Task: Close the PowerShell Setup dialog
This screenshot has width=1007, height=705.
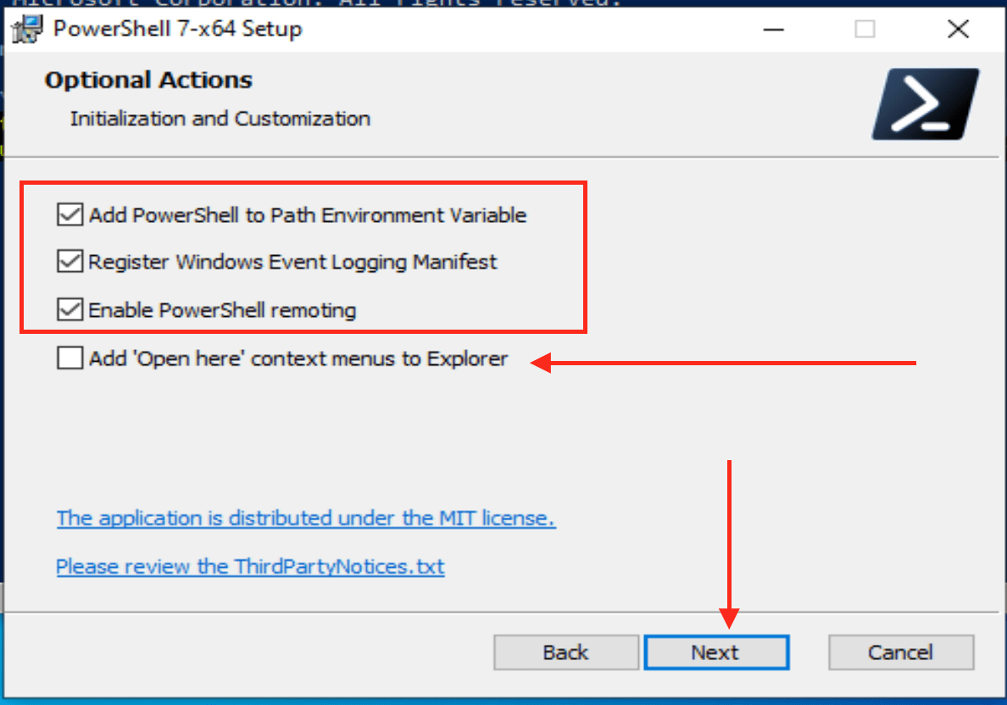Action: (x=958, y=30)
